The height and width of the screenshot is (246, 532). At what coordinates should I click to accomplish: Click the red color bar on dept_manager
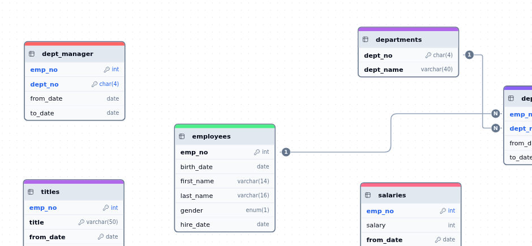pos(75,44)
